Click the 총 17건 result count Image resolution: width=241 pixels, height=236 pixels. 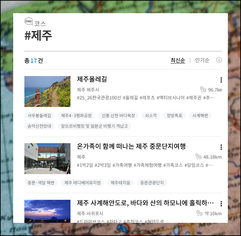(34, 61)
